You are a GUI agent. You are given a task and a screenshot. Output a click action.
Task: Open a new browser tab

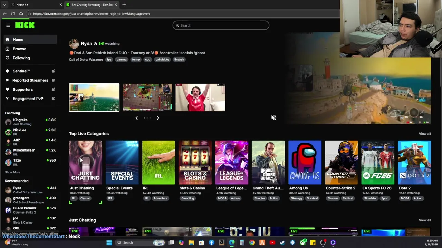tap(124, 5)
